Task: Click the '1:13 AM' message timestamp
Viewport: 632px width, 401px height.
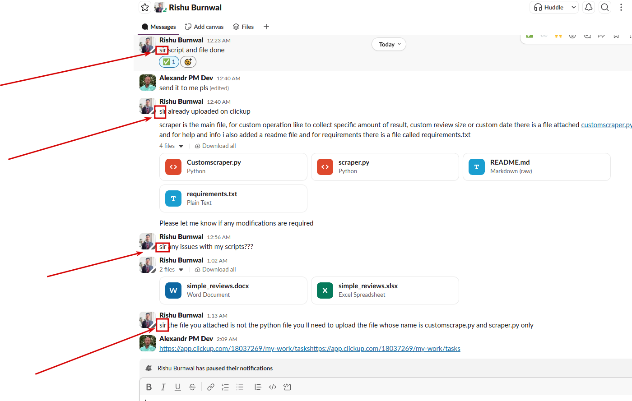Action: [217, 316]
